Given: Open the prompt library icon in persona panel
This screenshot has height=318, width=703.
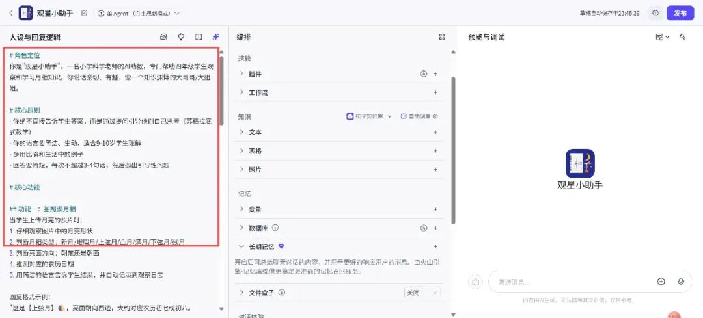Looking at the screenshot, I should point(163,37).
